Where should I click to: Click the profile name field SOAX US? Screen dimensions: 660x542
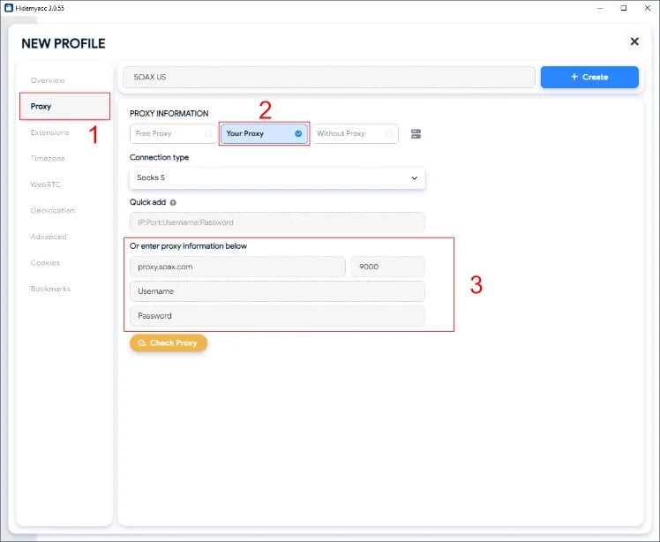328,77
